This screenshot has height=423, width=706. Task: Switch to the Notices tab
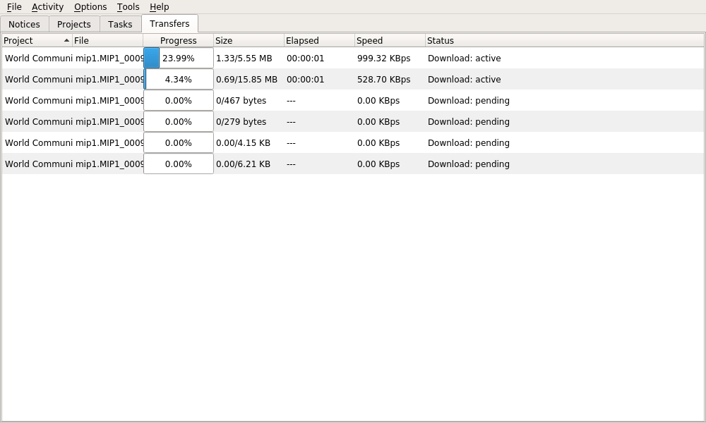24,24
